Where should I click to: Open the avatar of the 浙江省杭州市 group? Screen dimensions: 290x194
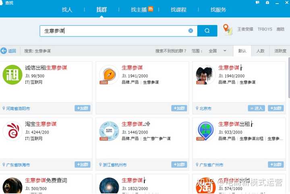click(109, 131)
